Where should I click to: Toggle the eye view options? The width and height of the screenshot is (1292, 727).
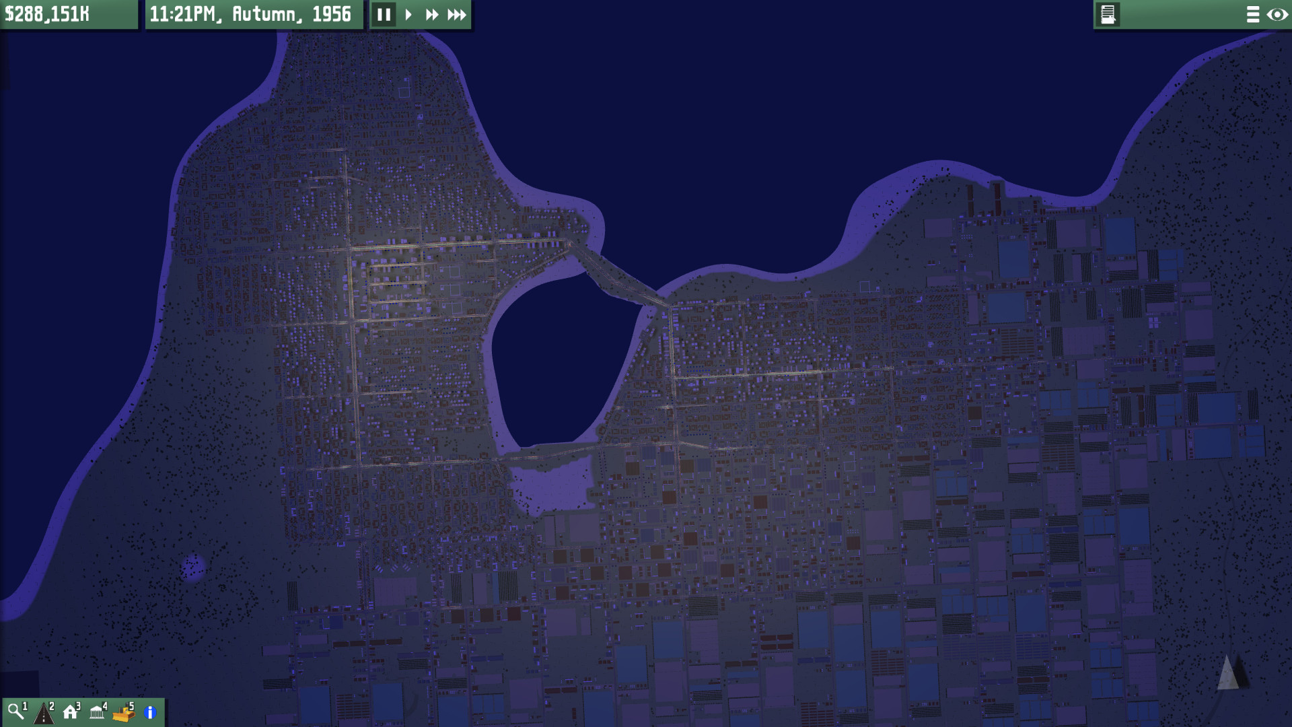pyautogui.click(x=1277, y=14)
